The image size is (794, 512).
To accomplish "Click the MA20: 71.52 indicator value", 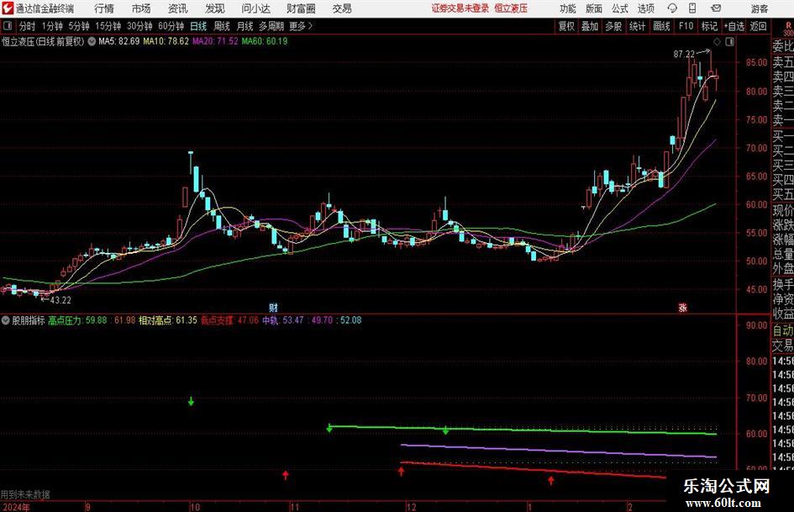I will pyautogui.click(x=215, y=41).
